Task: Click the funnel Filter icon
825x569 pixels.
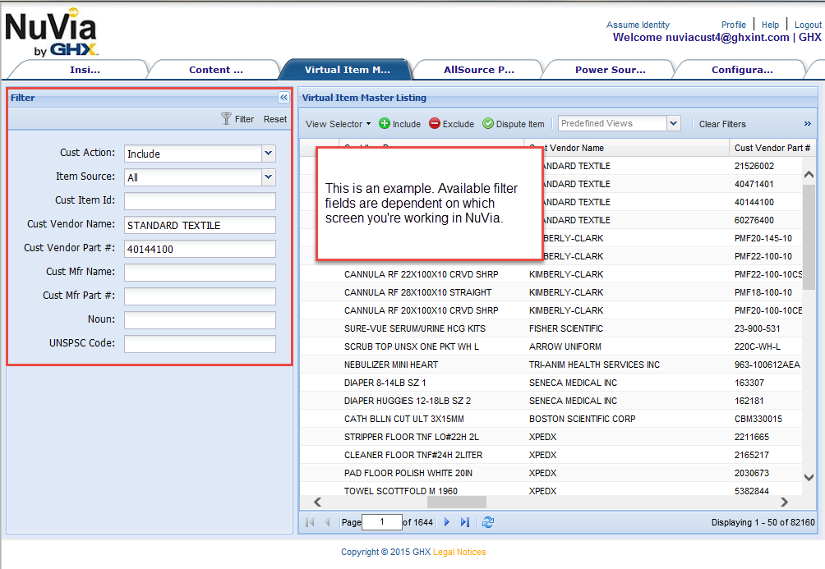Action: 226,119
